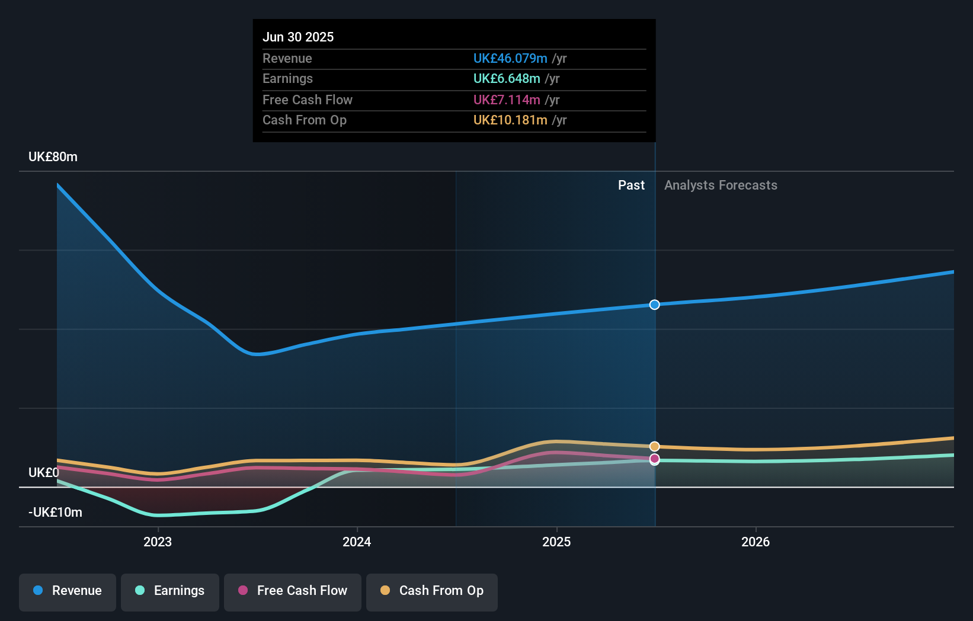Click the Jun 30 2025 tooltip header
The image size is (973, 621).
pos(298,37)
